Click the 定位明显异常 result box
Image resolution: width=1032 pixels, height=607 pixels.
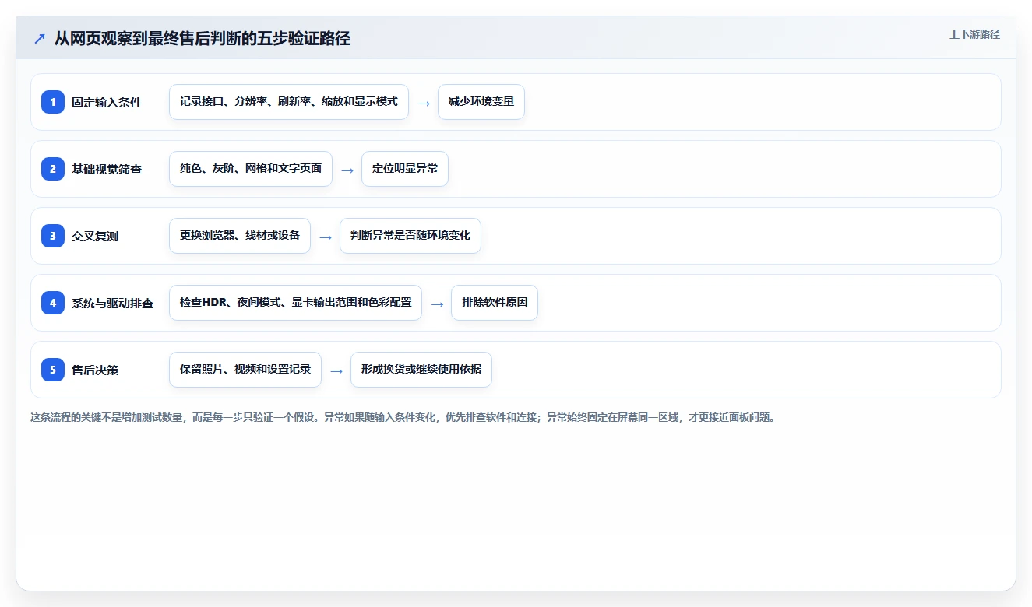[405, 169]
